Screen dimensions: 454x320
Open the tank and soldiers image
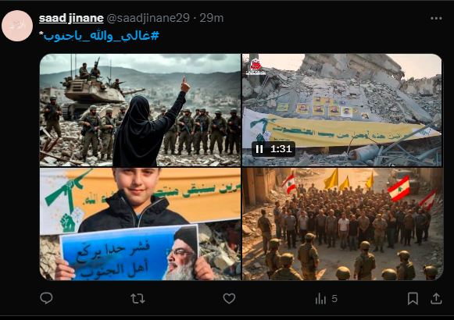pos(140,110)
